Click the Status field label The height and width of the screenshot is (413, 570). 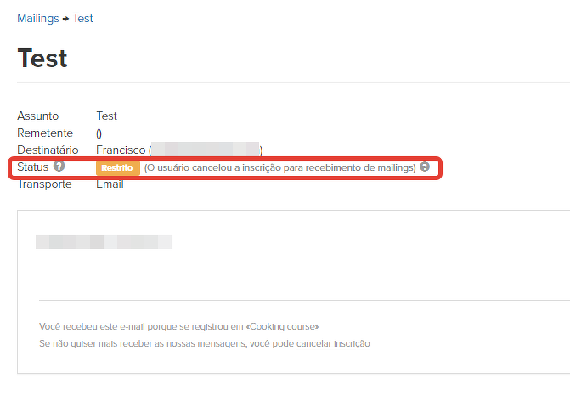[33, 167]
